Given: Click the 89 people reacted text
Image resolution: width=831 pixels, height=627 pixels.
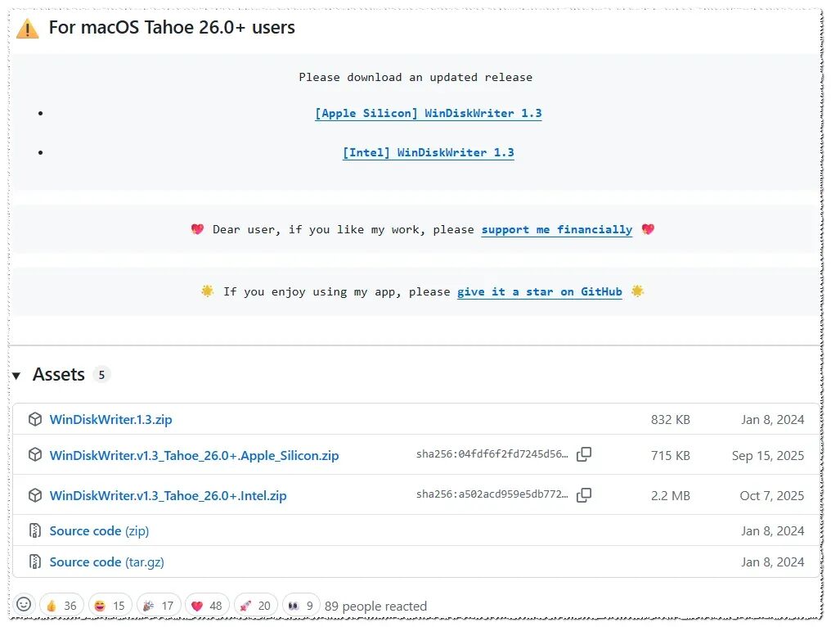Looking at the screenshot, I should pyautogui.click(x=375, y=607).
